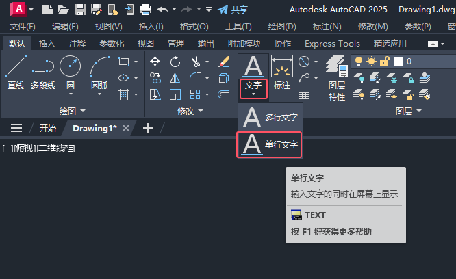Image resolution: width=456 pixels, height=279 pixels.
Task: Add a new drawing tab
Action: tap(148, 128)
